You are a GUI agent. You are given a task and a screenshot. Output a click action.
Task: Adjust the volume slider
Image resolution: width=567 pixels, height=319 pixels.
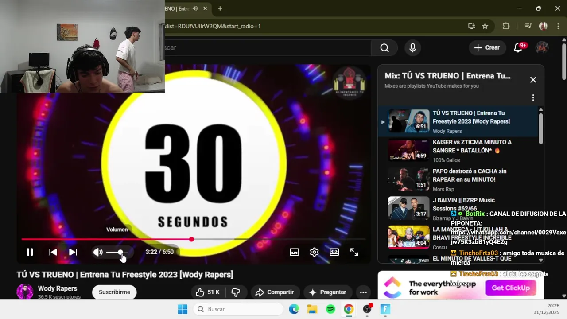[118, 252]
